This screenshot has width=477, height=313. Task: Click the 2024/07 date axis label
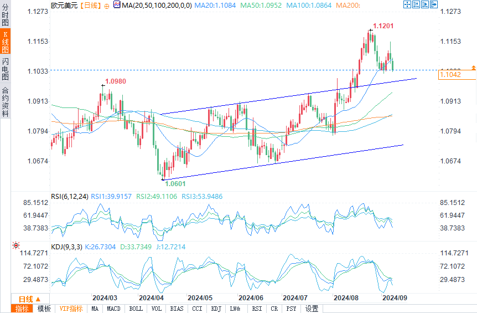click(295, 298)
